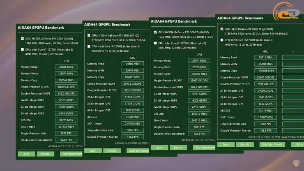Click the 251454 MB/s SHA-1 Hash result
This screenshot has height=171, width=304.
(x=66, y=127)
